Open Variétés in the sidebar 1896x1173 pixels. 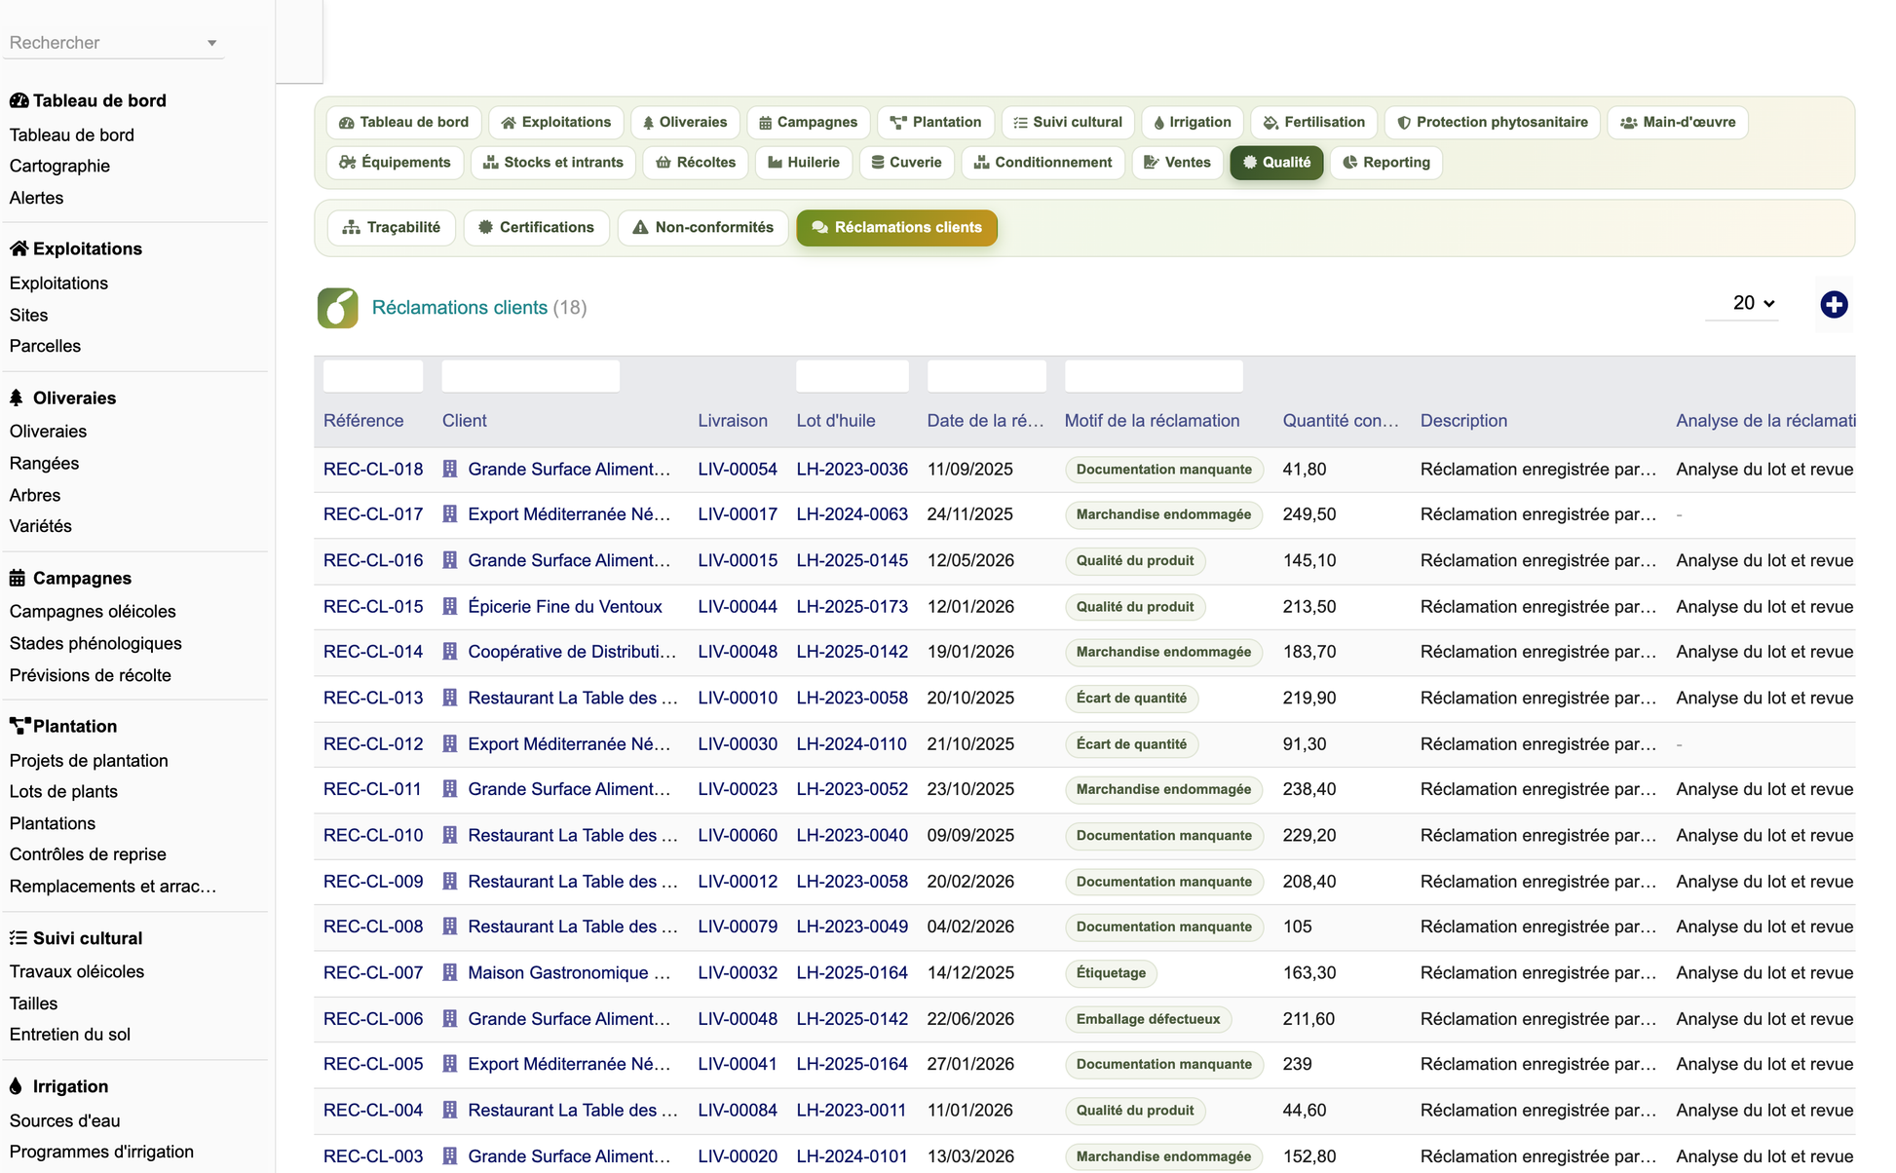(x=41, y=526)
